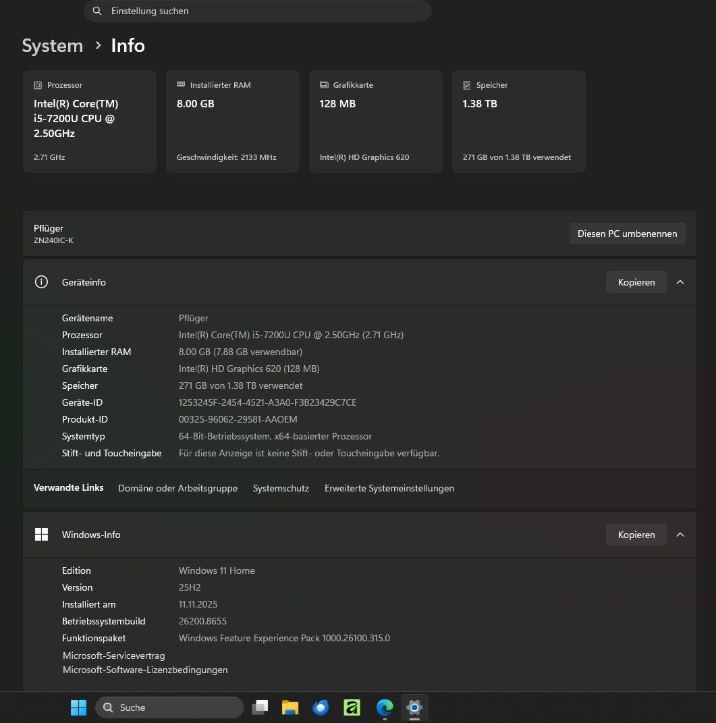Click the Installierter RAM memory icon
Screen dimensions: 716x723
tap(181, 84)
